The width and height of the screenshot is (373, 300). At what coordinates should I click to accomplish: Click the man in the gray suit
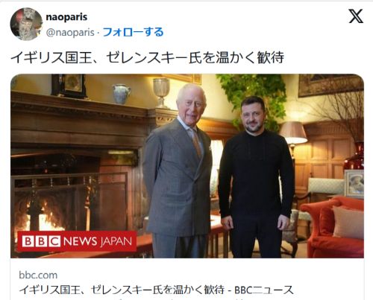click(178, 170)
